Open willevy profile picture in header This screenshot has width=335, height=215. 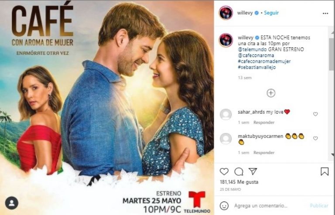point(226,13)
